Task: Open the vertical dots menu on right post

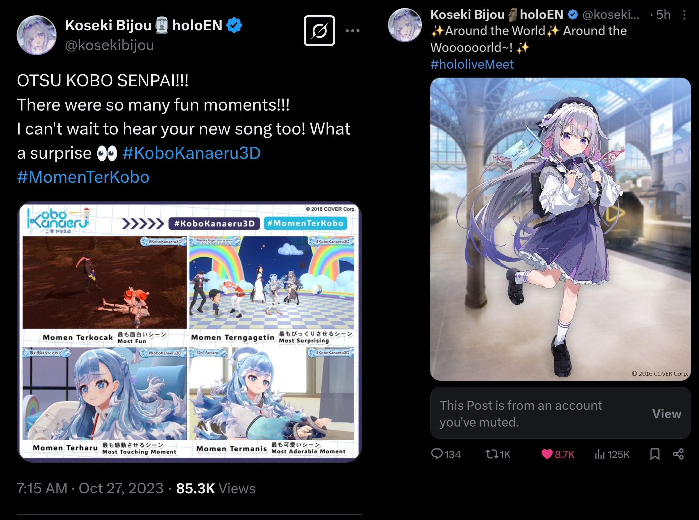Action: pyautogui.click(x=685, y=15)
